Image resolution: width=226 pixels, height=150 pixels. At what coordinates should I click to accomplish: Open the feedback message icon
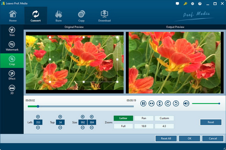[177, 3]
